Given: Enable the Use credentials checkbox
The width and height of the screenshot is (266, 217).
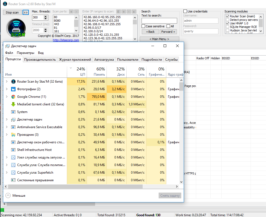Looking at the screenshot, I should 185,11.
